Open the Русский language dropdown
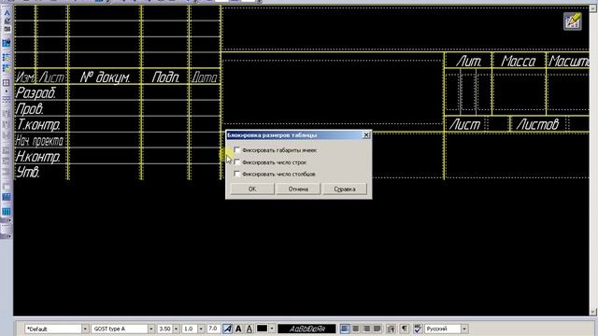 tap(464, 329)
